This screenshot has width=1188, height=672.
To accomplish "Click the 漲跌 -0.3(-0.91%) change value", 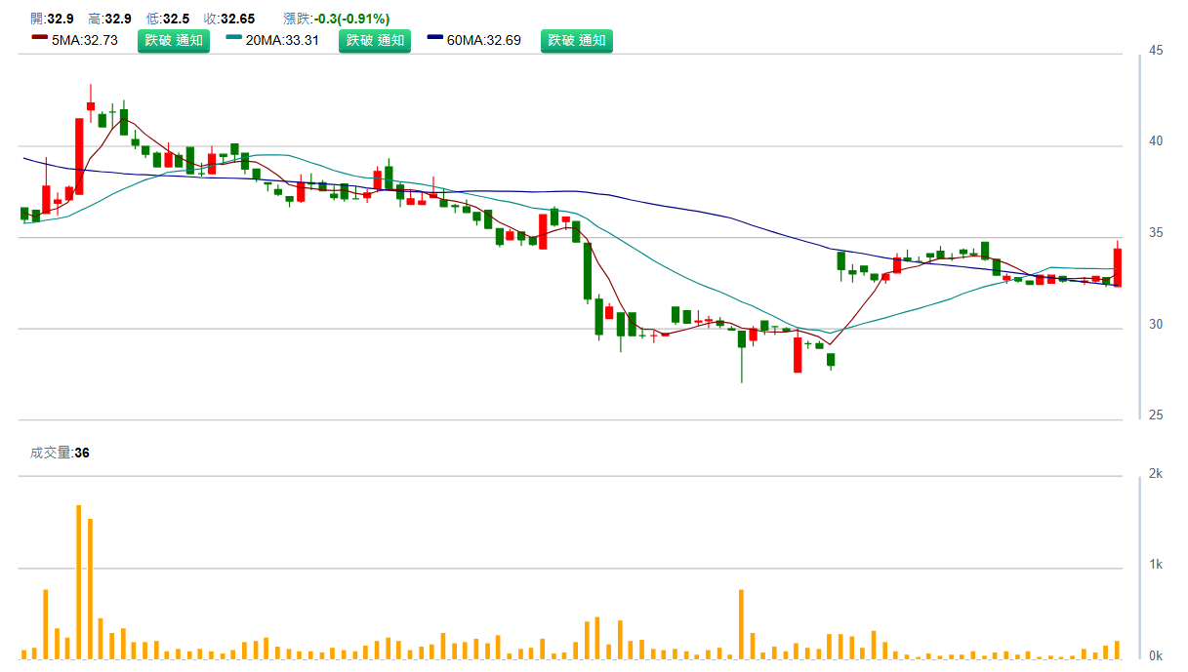I will point(350,19).
